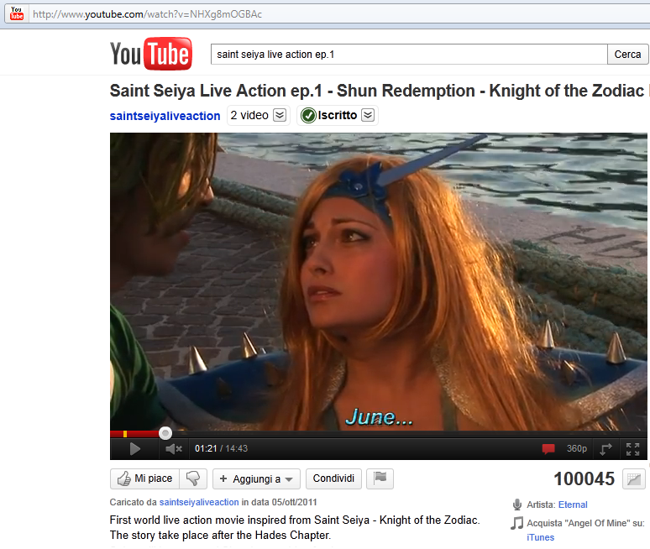This screenshot has width=650, height=549.
Task: Click the video frame showing June
Action: click(x=379, y=282)
